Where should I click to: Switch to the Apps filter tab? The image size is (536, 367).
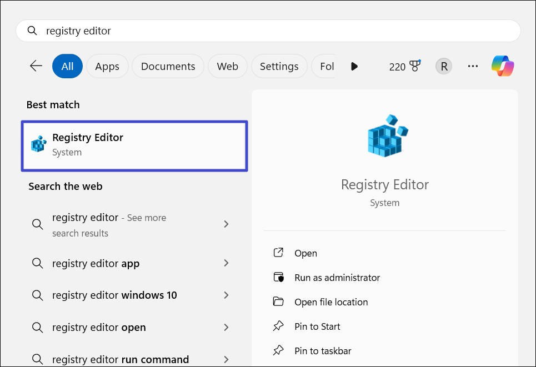(107, 66)
